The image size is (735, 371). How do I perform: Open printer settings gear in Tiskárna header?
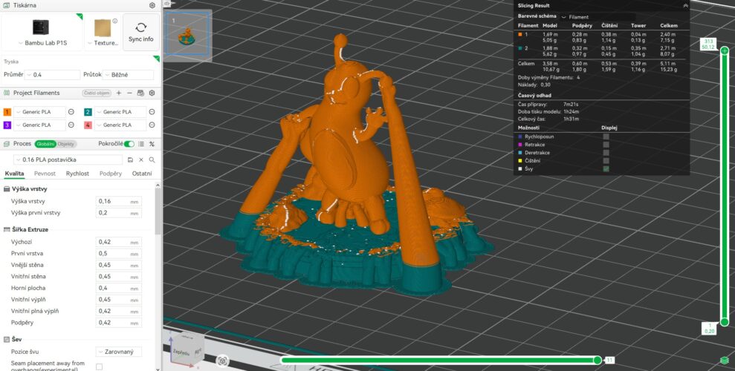[152, 5]
